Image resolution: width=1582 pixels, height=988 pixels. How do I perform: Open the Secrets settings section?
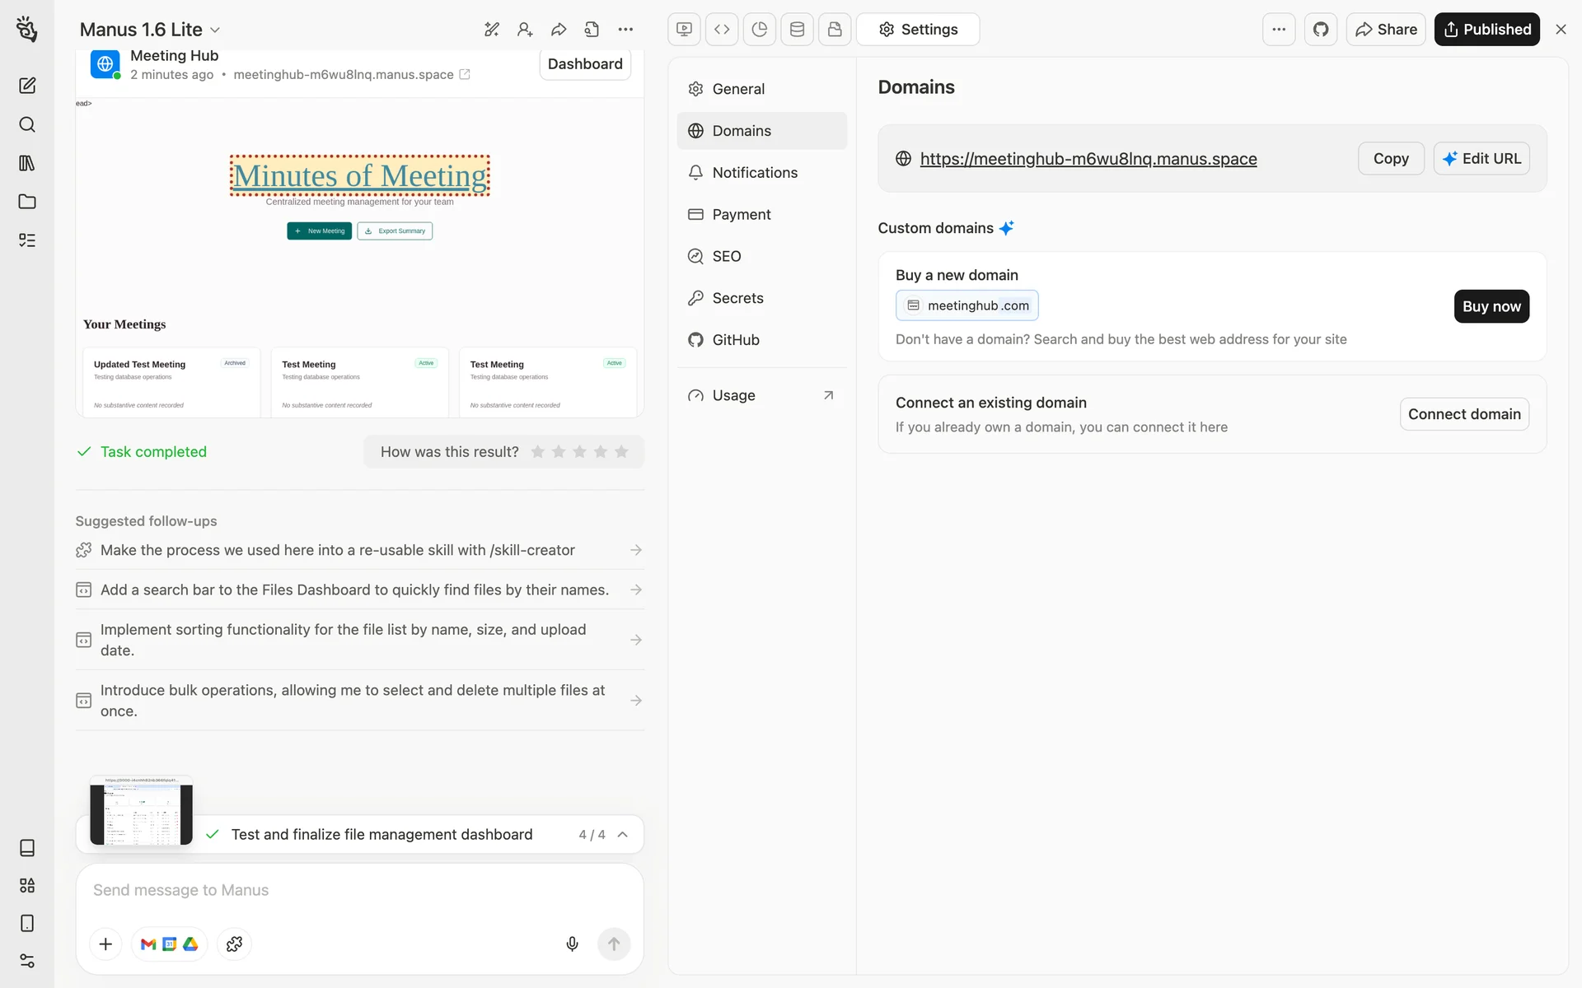point(737,298)
